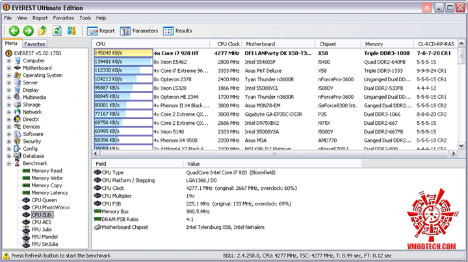
Task: Expand the Multimedia tree node
Action: [9, 98]
